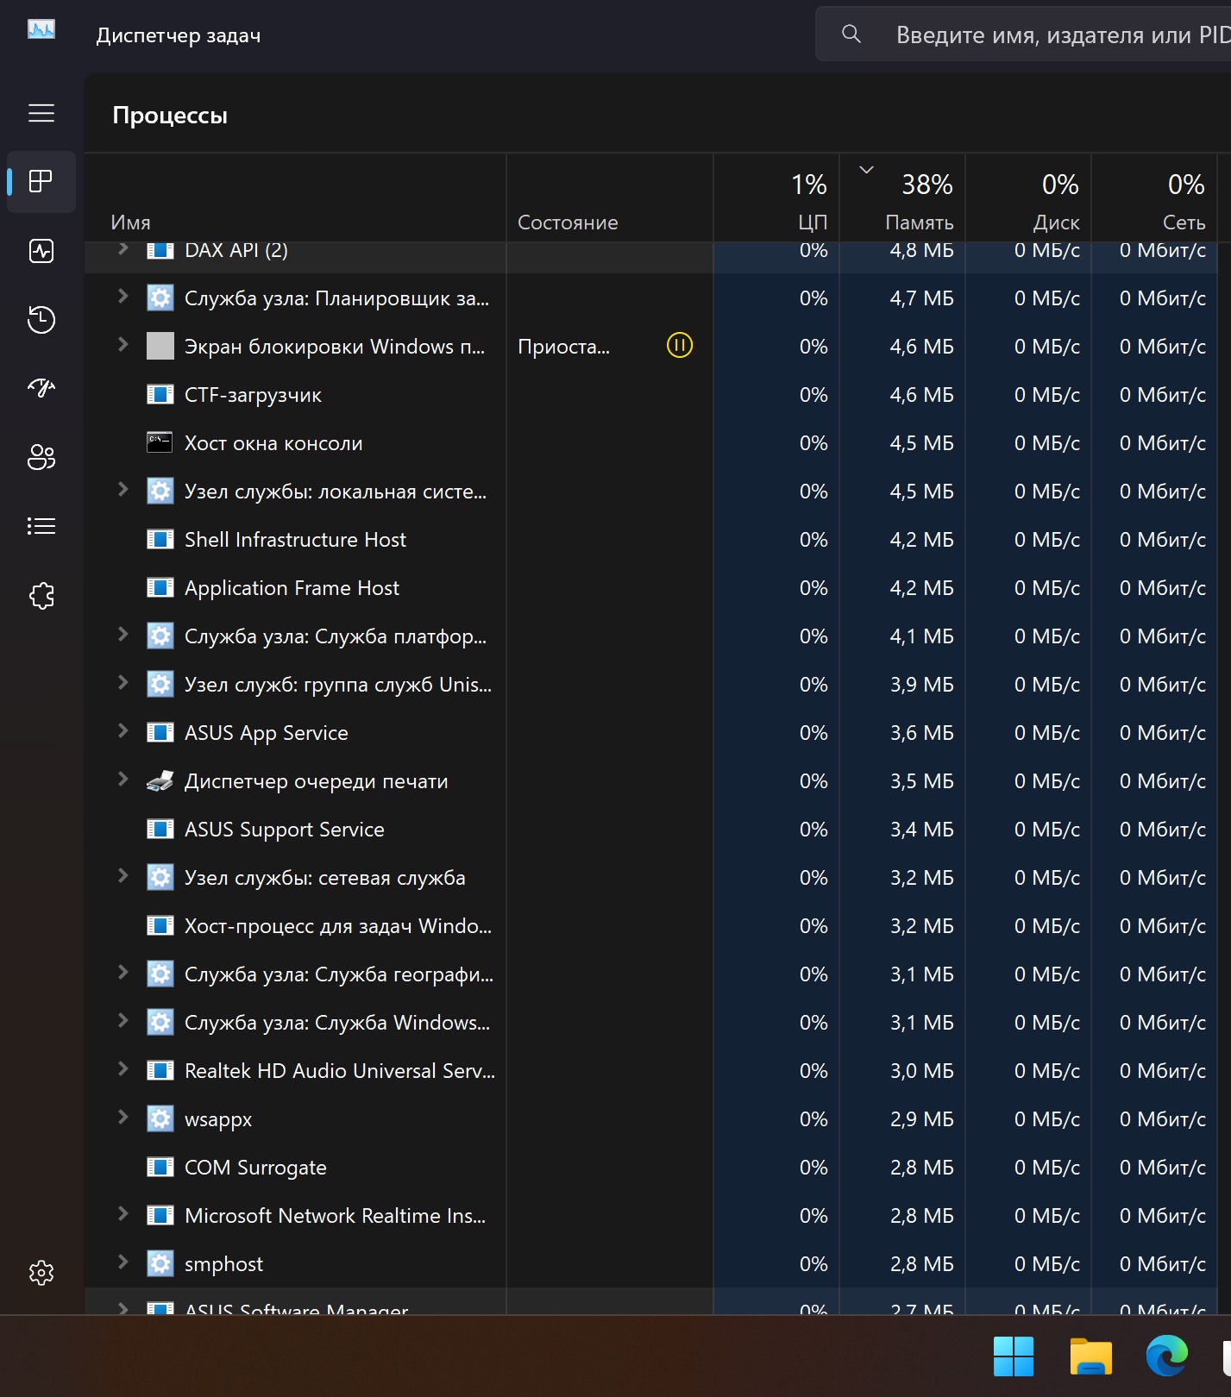
Task: Expand Диспетчер очереди печати row
Action: point(122,780)
